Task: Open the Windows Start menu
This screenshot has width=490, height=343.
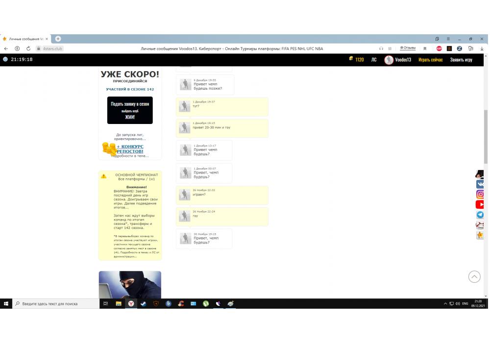Action: (6, 303)
